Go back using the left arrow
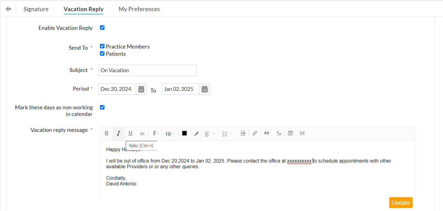 tap(8, 9)
